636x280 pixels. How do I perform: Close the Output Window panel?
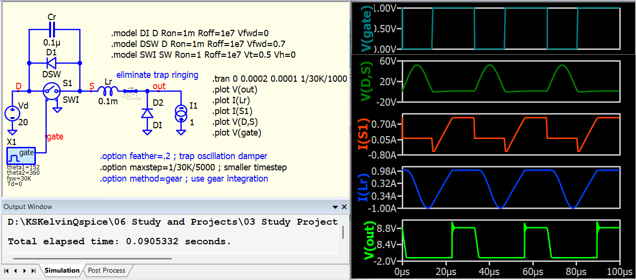(344, 207)
